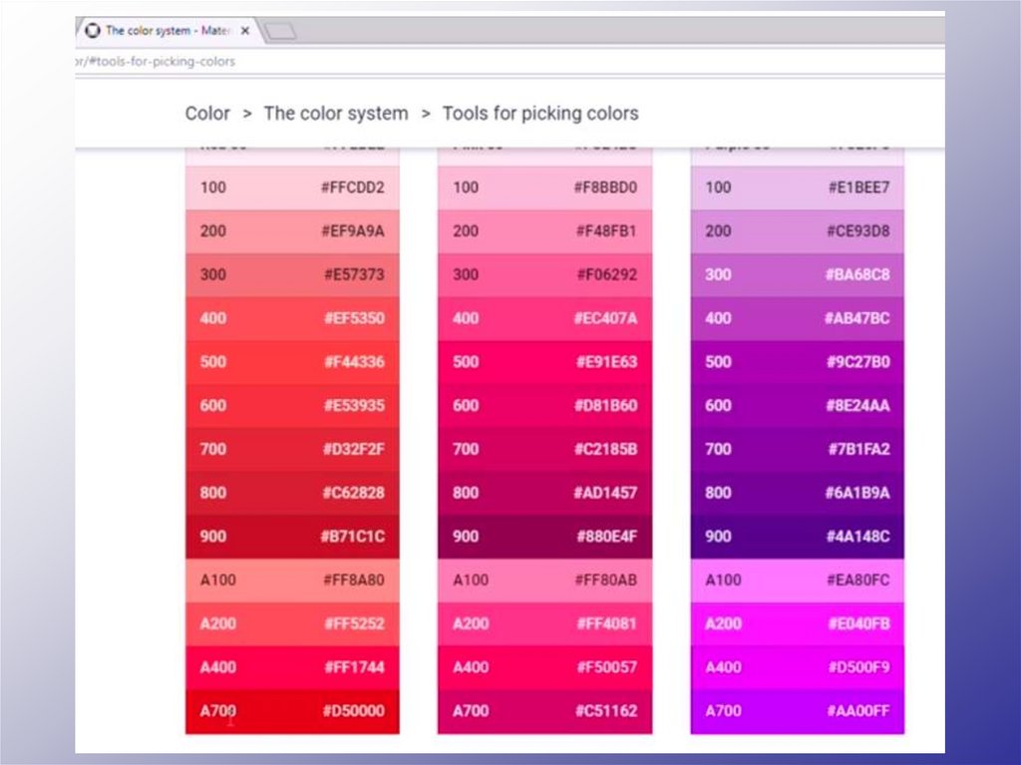Open Tools for picking colors breadcrumb
Viewport: 1021px width, 765px height.
coord(540,114)
